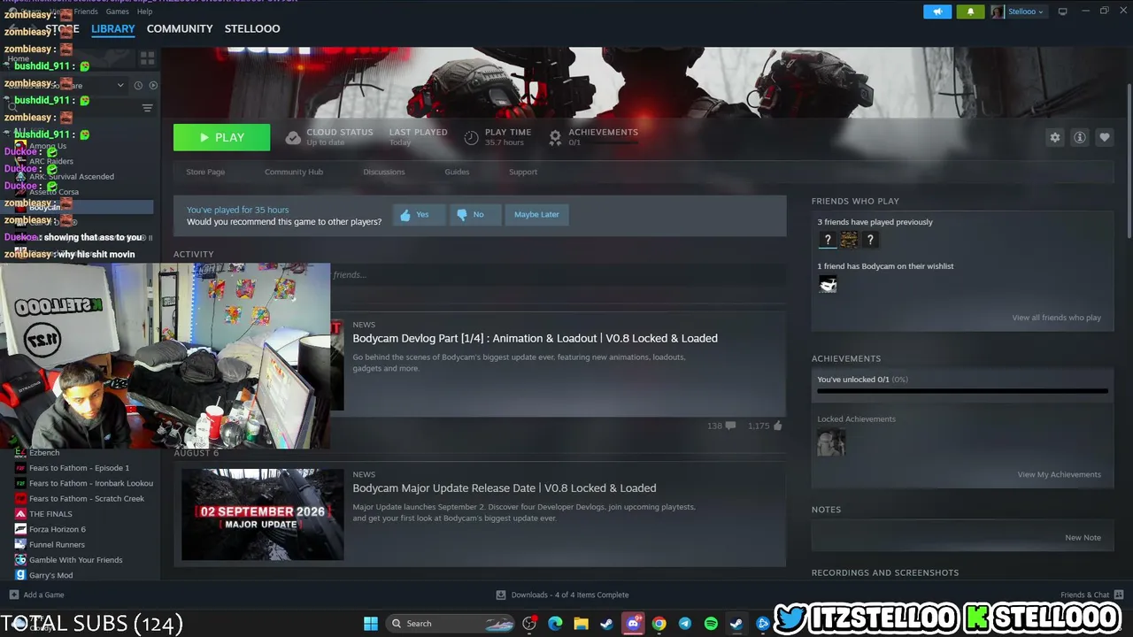Viewport: 1133px width, 637px height.
Task: Open File Explorer from taskbar
Action: click(581, 624)
